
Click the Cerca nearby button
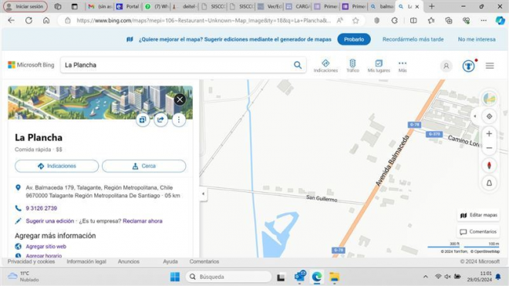pyautogui.click(x=144, y=166)
